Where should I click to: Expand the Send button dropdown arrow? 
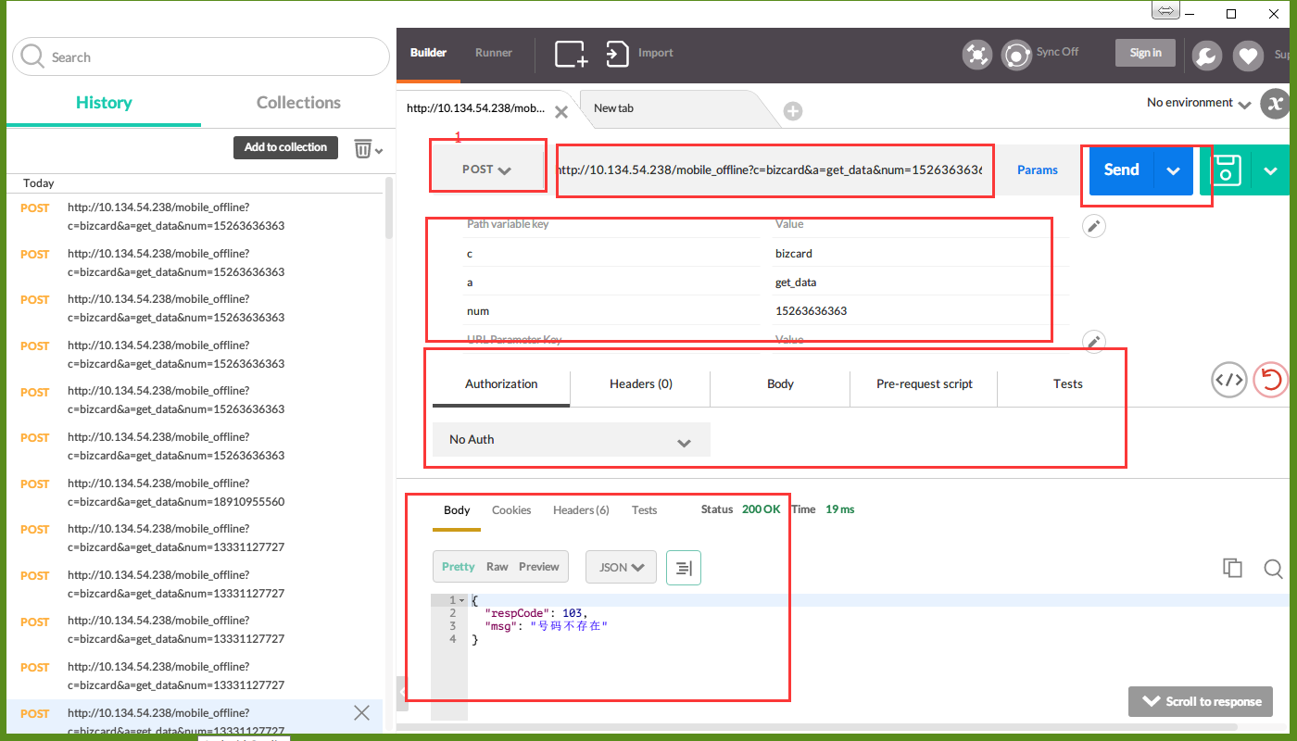coord(1173,170)
